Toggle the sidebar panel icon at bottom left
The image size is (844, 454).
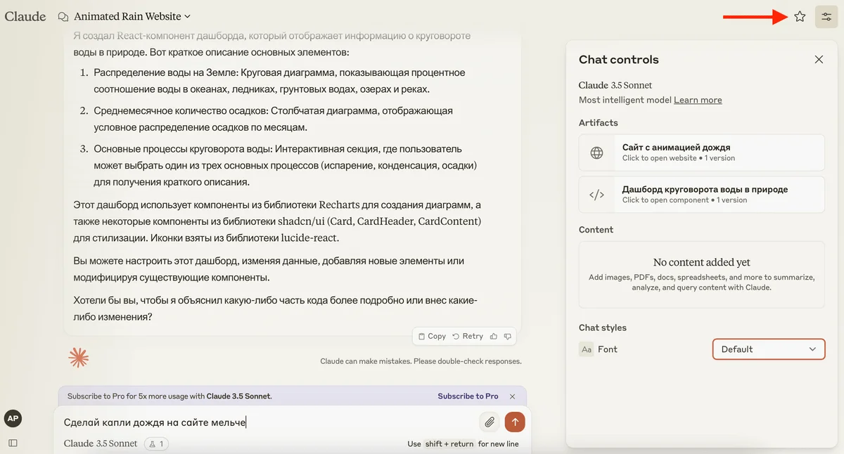pos(13,443)
